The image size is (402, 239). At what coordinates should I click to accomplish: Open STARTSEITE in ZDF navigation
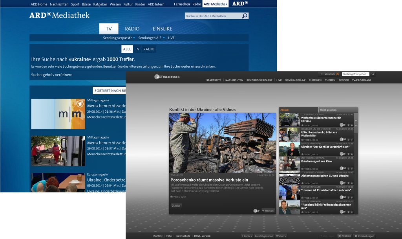[x=214, y=80]
